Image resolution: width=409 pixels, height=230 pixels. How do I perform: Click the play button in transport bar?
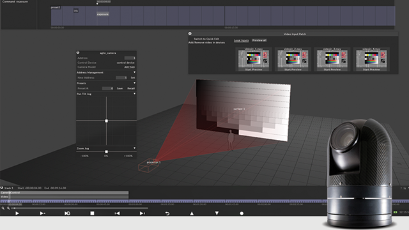tap(17, 213)
